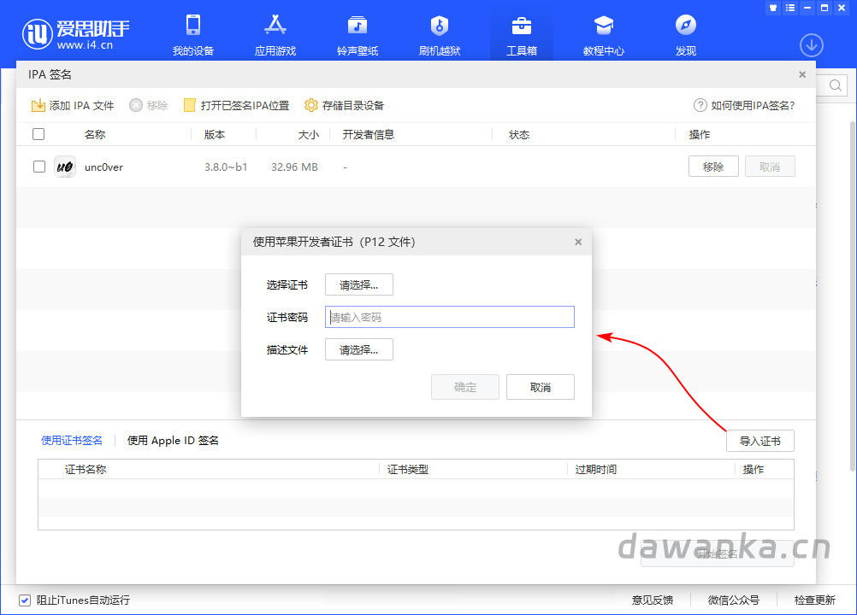Click the 版本 column header

coord(214,134)
